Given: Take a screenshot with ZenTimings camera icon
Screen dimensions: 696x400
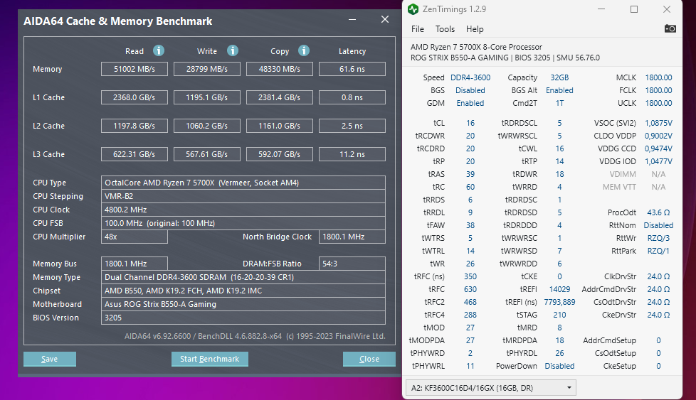Looking at the screenshot, I should pos(670,29).
